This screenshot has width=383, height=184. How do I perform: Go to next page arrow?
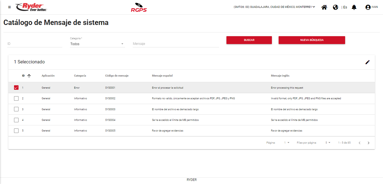coord(368,143)
